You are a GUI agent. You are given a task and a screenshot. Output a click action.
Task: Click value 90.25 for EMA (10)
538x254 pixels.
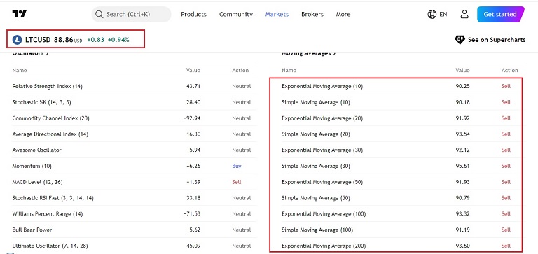pyautogui.click(x=462, y=86)
